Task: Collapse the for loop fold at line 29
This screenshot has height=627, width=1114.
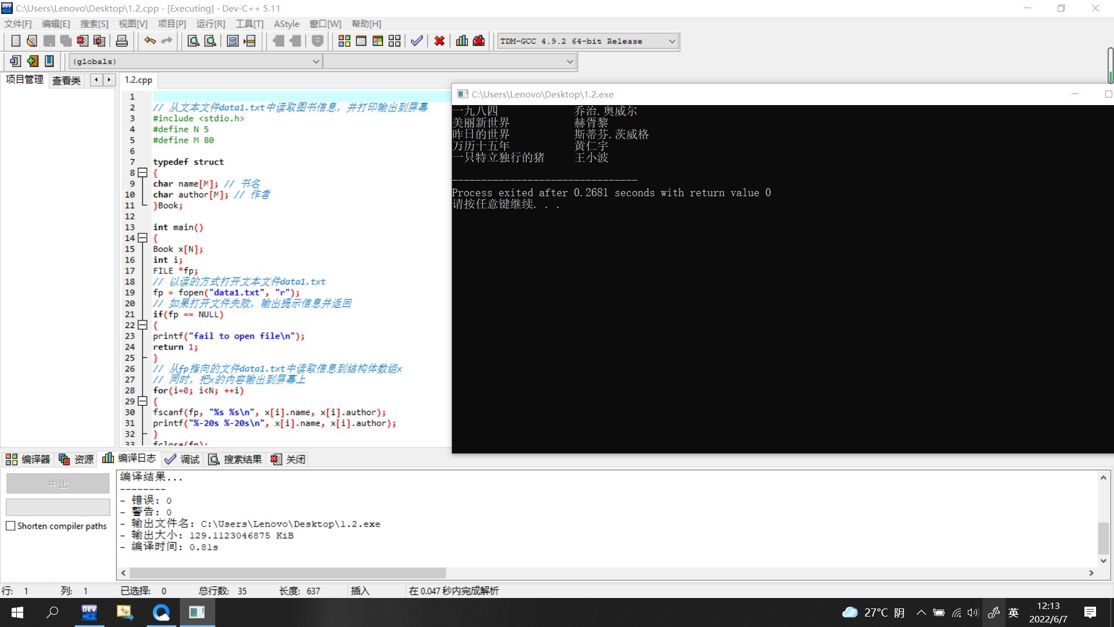Action: click(142, 401)
